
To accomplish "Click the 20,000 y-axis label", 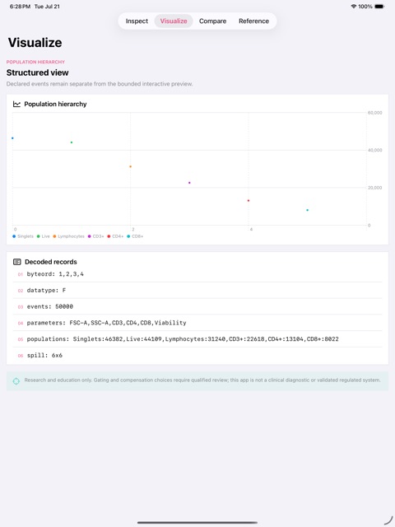I will tap(375, 188).
